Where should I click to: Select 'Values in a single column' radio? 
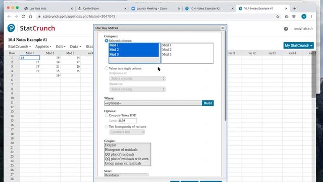(106, 68)
